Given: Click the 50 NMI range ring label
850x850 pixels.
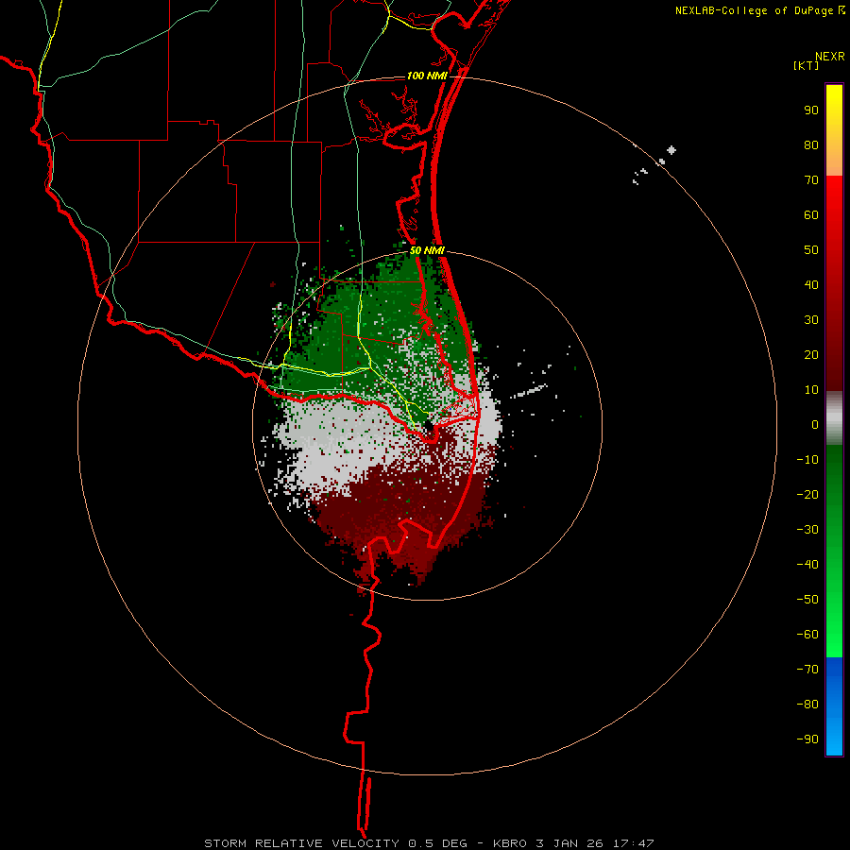Looking at the screenshot, I should (x=427, y=250).
